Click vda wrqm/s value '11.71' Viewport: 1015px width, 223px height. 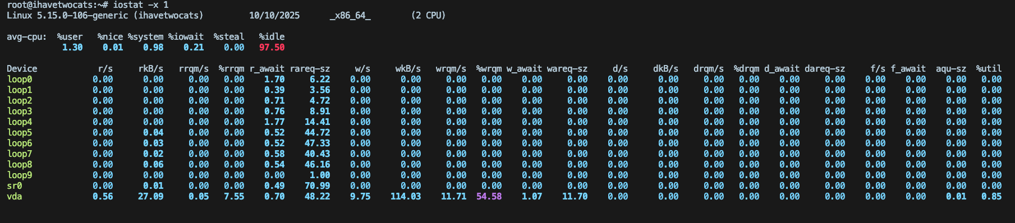454,197
